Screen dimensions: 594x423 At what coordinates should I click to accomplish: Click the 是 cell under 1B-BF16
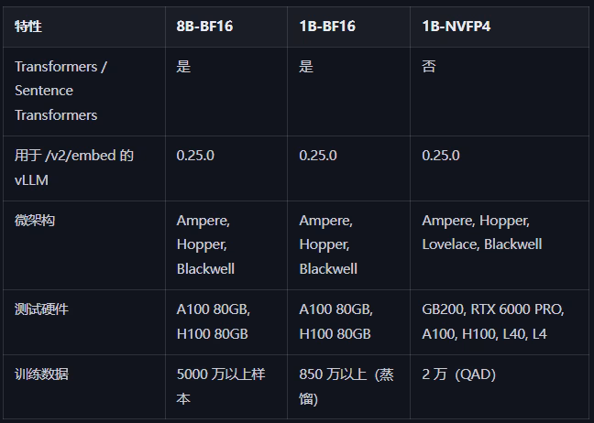point(306,67)
